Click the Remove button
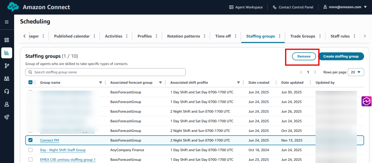This screenshot has height=163, width=372. [x=304, y=57]
